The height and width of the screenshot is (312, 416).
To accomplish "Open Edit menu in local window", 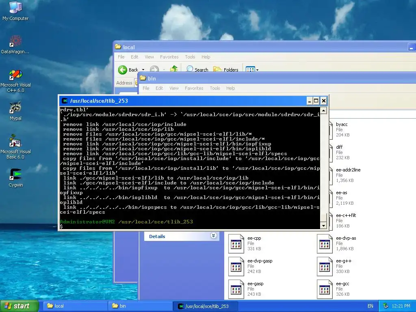I will coord(134,57).
